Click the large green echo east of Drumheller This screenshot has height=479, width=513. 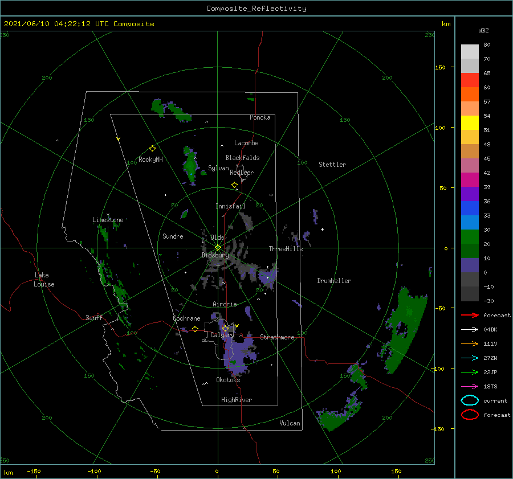pyautogui.click(x=405, y=330)
